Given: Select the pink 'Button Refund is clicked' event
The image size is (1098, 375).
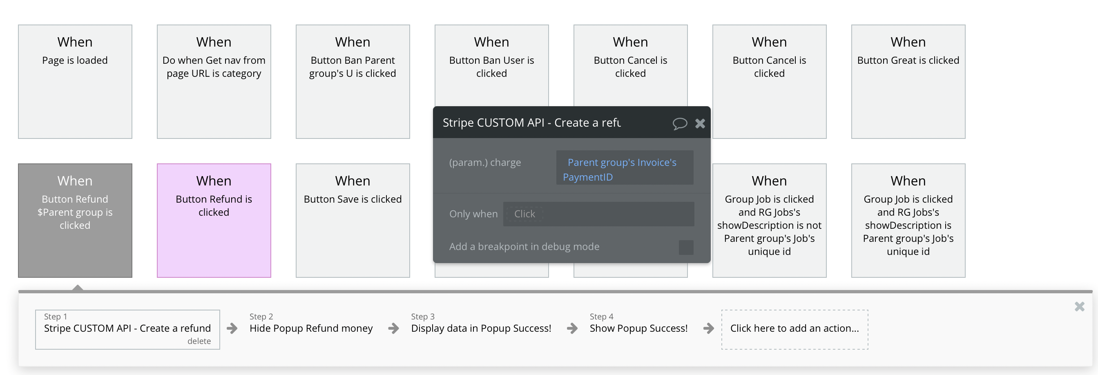Looking at the screenshot, I should (214, 220).
